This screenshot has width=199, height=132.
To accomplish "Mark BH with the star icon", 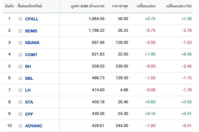I will (20, 67).
